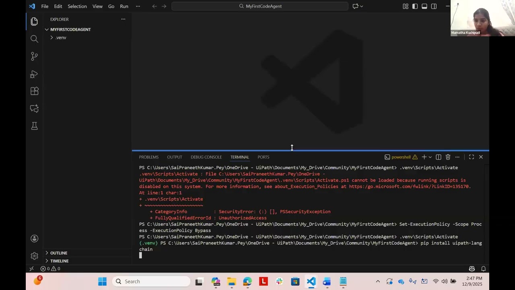
Task: Maximize the terminal panel size
Action: pos(471,157)
